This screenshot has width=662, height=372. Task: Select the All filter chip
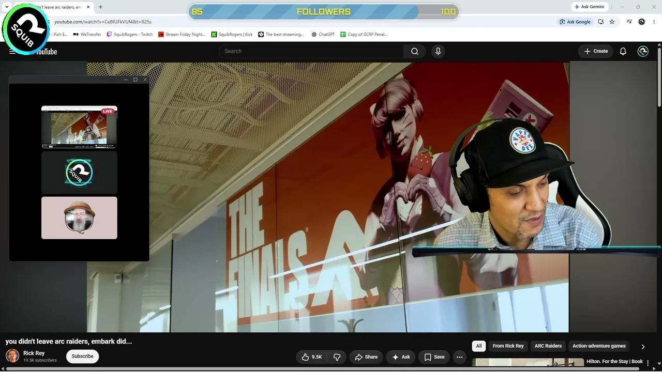(x=479, y=346)
